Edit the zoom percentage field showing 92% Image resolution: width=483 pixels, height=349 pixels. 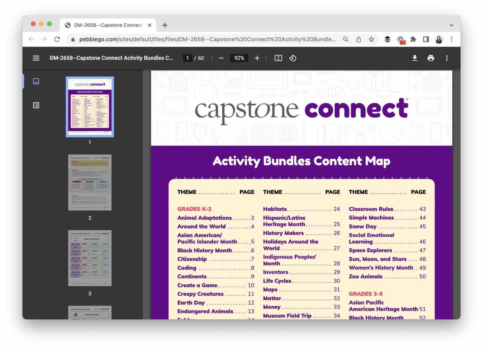click(x=239, y=58)
